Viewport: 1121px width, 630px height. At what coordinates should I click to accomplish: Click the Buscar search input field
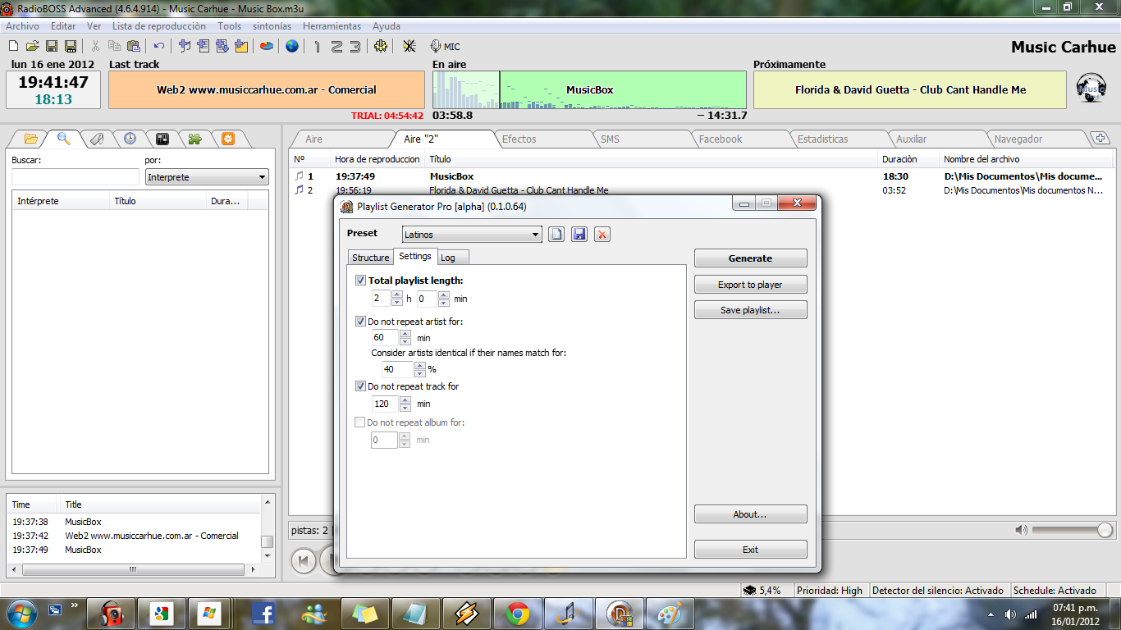pyautogui.click(x=75, y=177)
